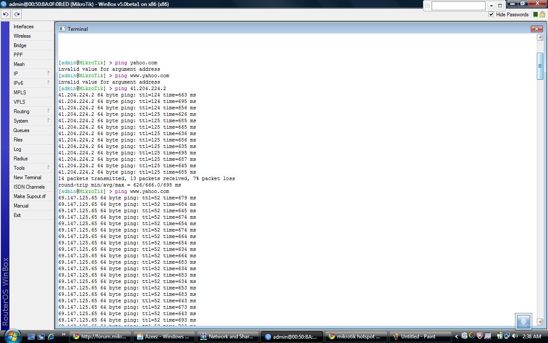Click the yellow padlock icon

pyautogui.click(x=542, y=15)
